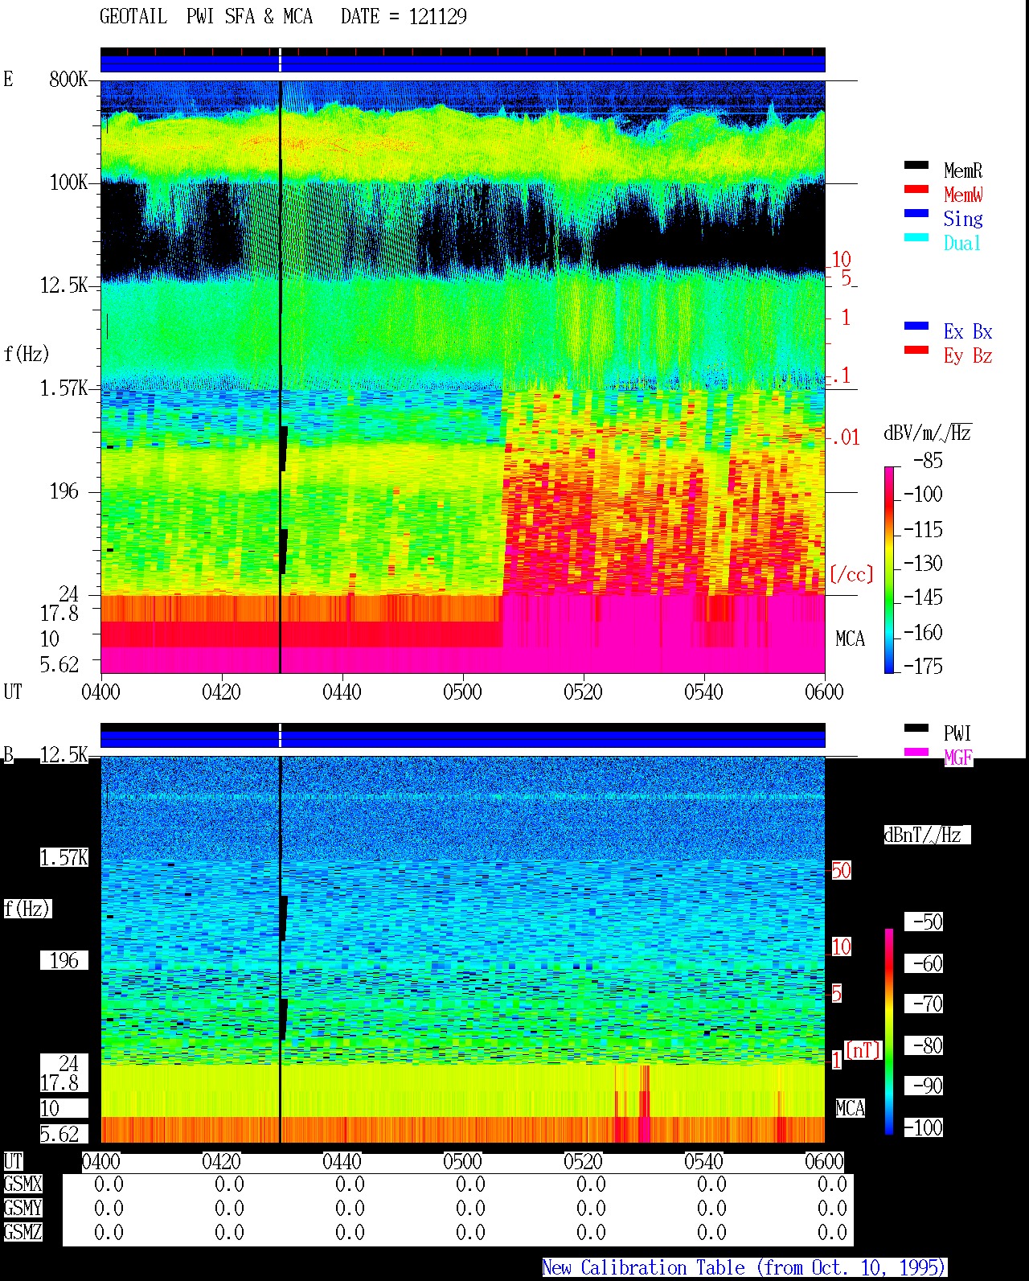Viewport: 1029px width, 1281px height.
Task: Click the -85 color scale value
Action: click(928, 461)
